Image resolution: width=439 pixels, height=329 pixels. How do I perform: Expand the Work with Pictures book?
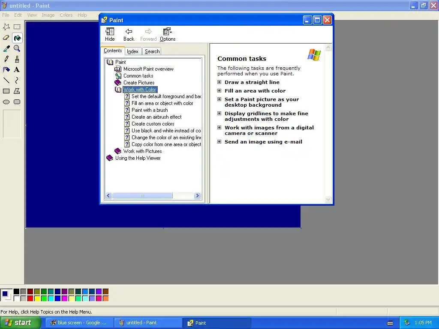coord(142,151)
